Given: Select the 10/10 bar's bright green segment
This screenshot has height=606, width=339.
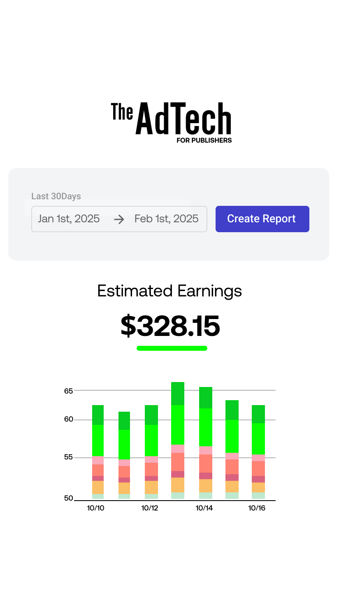Looking at the screenshot, I should click(98, 441).
